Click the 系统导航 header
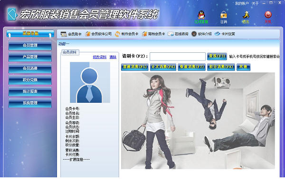Image resolution: width=285 pixels, height=184 pixels. click(30, 33)
